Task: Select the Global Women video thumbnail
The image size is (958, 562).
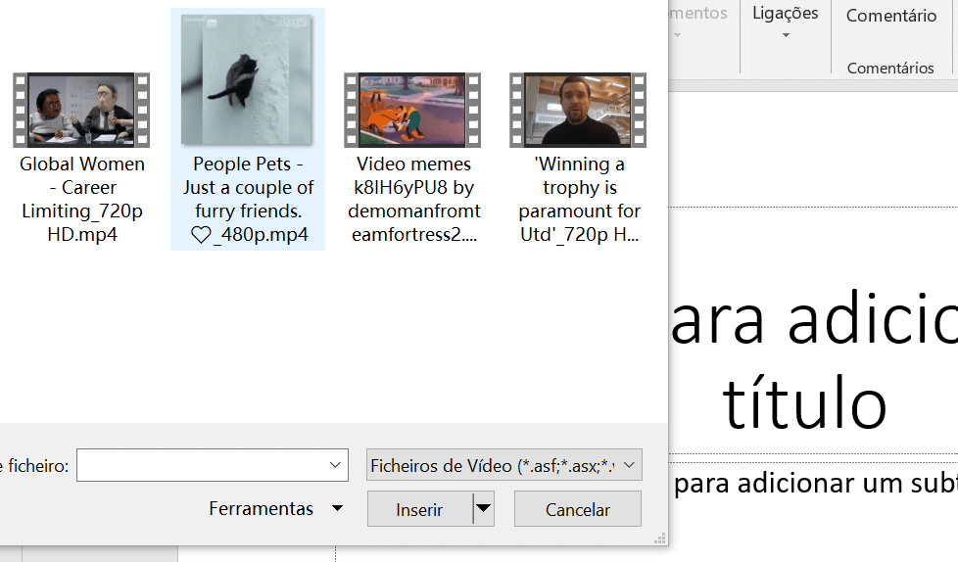Action: coord(81,110)
